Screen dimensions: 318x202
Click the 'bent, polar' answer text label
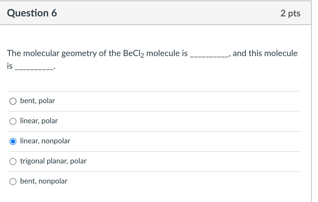pos(37,101)
